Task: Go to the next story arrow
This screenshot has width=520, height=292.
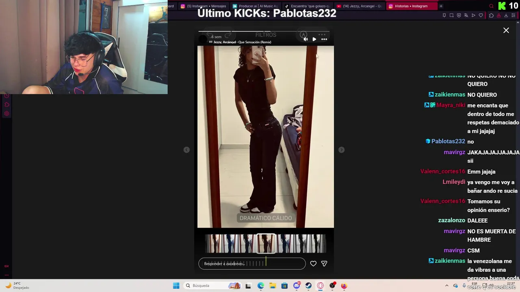Action: (x=341, y=150)
